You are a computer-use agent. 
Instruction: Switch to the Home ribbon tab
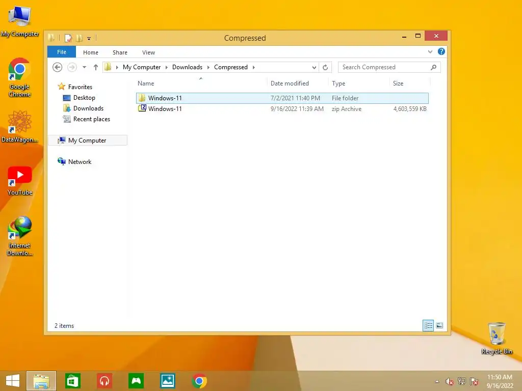(91, 52)
